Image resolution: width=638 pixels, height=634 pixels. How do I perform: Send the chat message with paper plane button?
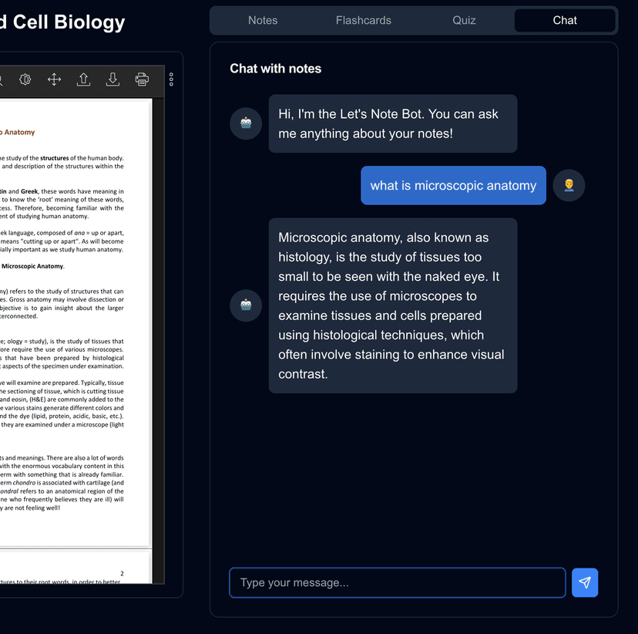pos(584,582)
